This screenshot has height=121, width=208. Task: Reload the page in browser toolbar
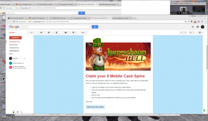coord(14,22)
